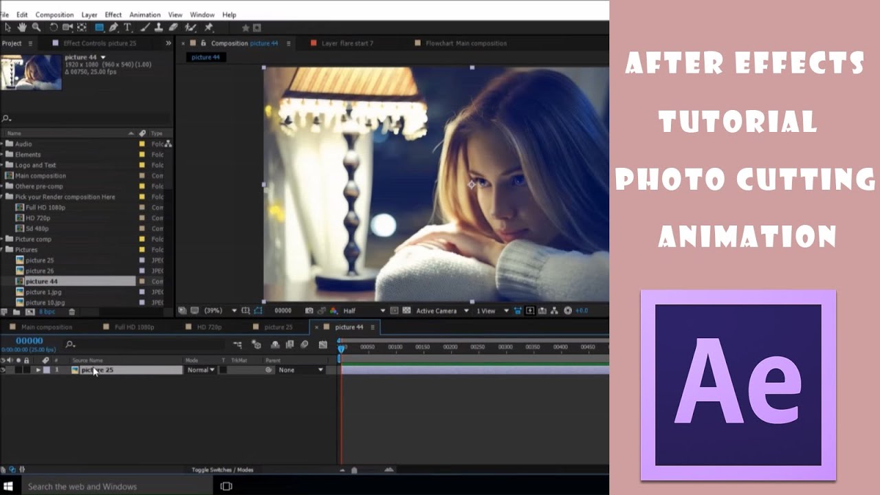880x495 pixels.
Task: Toggle fast previews button in viewer
Action: click(x=529, y=311)
